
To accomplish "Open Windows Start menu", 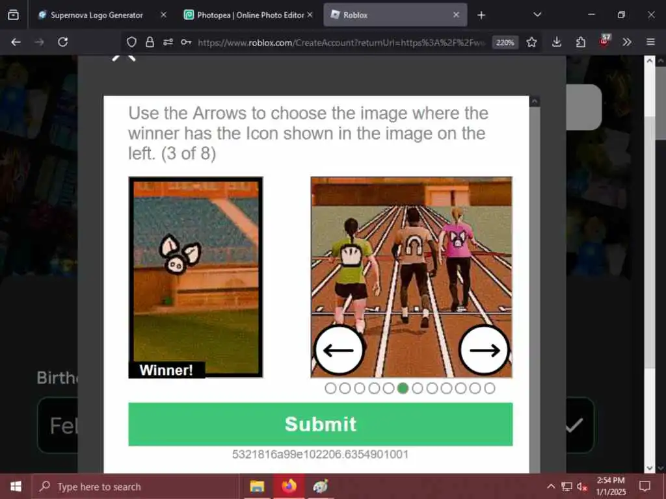I will [16, 486].
